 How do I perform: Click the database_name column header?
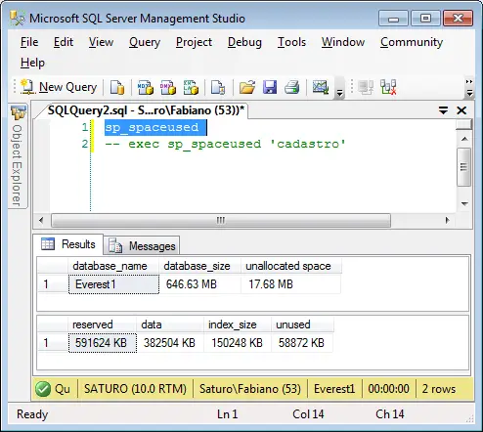tap(113, 266)
